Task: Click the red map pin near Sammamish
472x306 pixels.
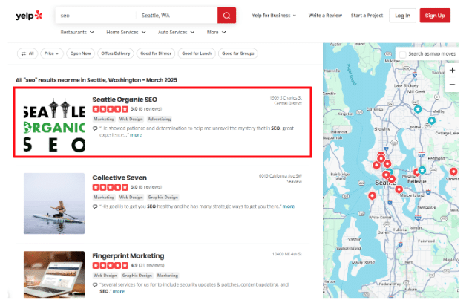Action: click(453, 172)
